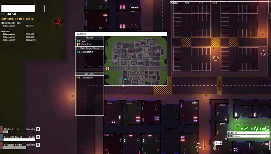Click the Tab map icon
The height and width of the screenshot is (154, 271).
[267, 128]
